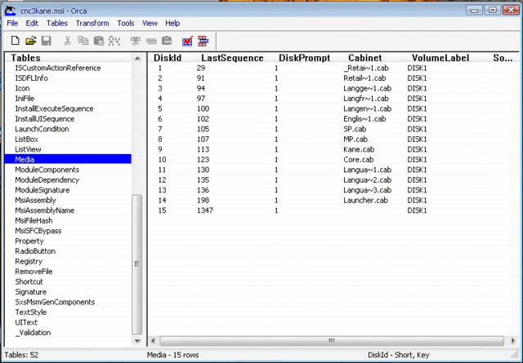The height and width of the screenshot is (363, 523).
Task: Select the highlighted Media table
Action: (x=69, y=159)
